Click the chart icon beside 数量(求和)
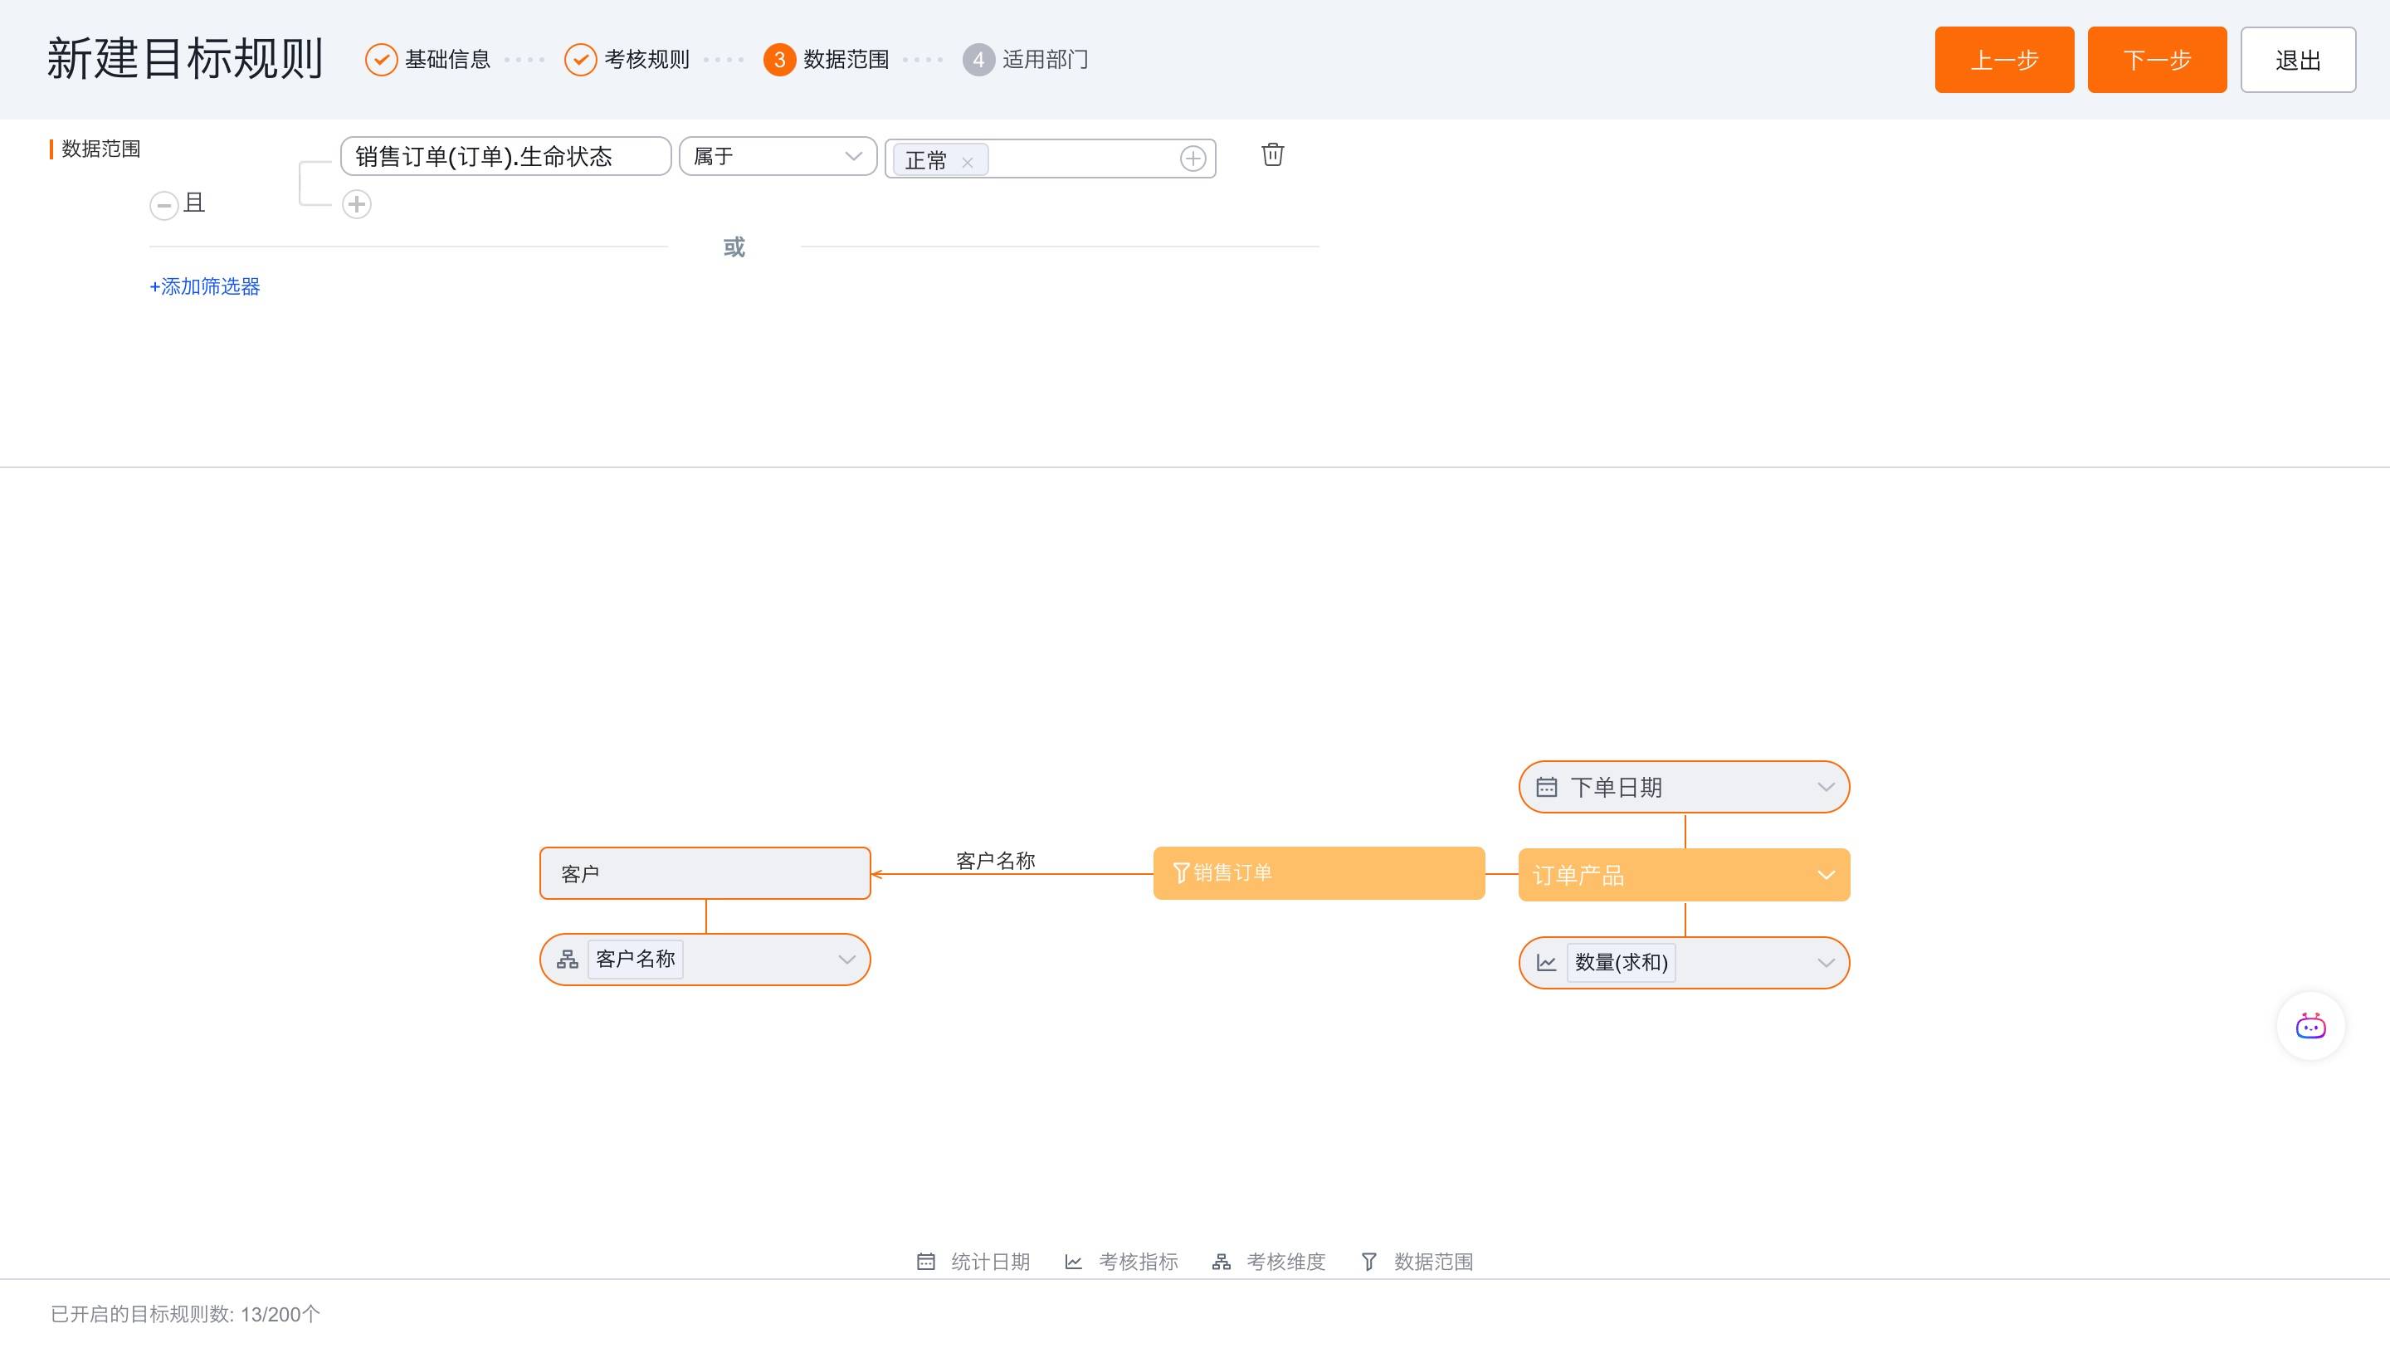 click(x=1546, y=962)
